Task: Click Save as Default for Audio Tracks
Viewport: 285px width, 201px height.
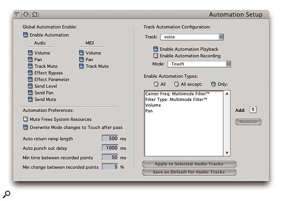Action: [x=189, y=172]
